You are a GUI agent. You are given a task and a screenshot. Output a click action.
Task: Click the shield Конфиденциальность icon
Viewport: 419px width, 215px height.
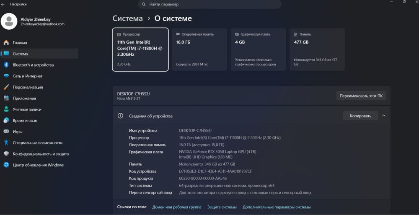(6, 154)
